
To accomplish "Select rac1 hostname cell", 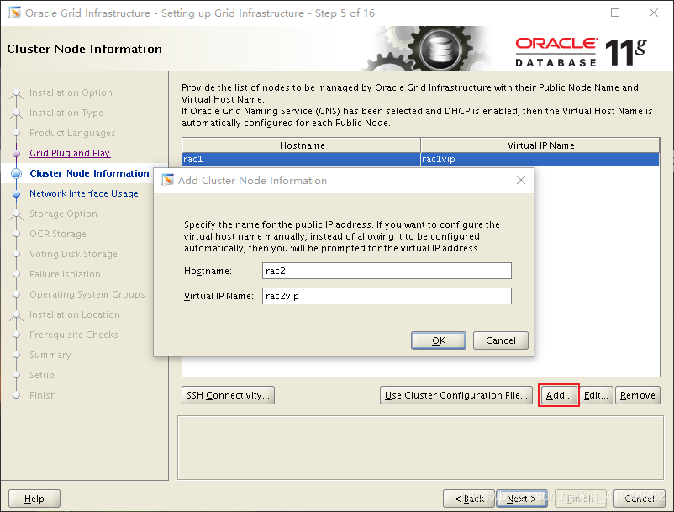I will (301, 159).
